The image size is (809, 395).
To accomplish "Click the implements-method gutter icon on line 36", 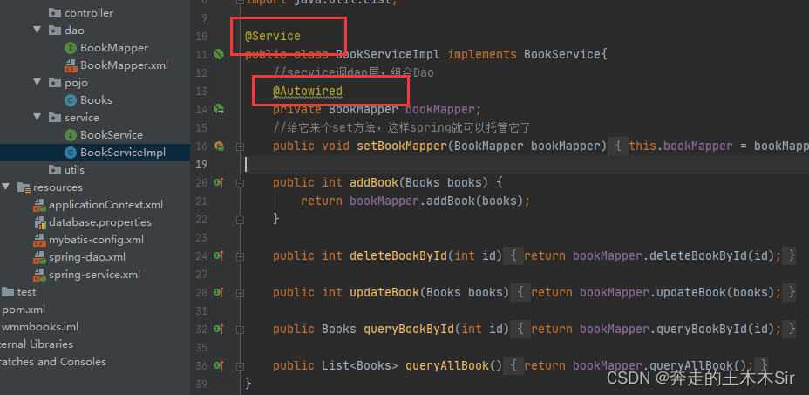I will click(219, 365).
